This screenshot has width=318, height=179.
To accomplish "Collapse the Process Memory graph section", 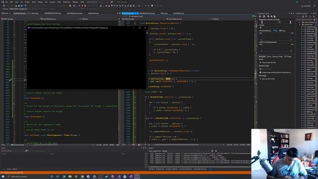I will [x=259, y=31].
